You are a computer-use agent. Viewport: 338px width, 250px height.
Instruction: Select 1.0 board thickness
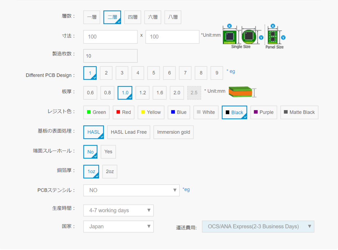(x=125, y=93)
